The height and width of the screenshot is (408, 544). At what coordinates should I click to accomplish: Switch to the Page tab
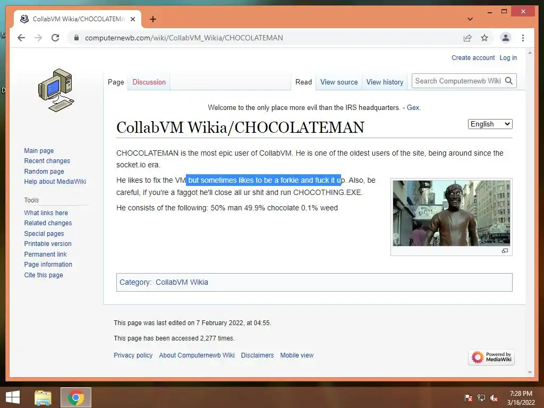116,82
